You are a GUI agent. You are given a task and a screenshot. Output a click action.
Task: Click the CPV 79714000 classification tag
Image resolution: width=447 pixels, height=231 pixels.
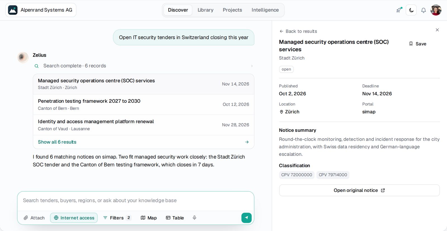click(333, 175)
